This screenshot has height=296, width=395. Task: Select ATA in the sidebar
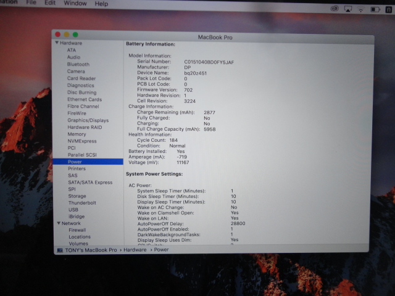(x=72, y=50)
